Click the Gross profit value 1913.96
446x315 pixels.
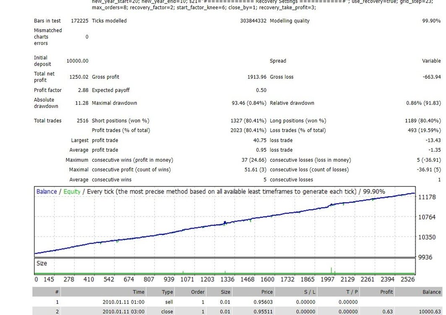(257, 77)
